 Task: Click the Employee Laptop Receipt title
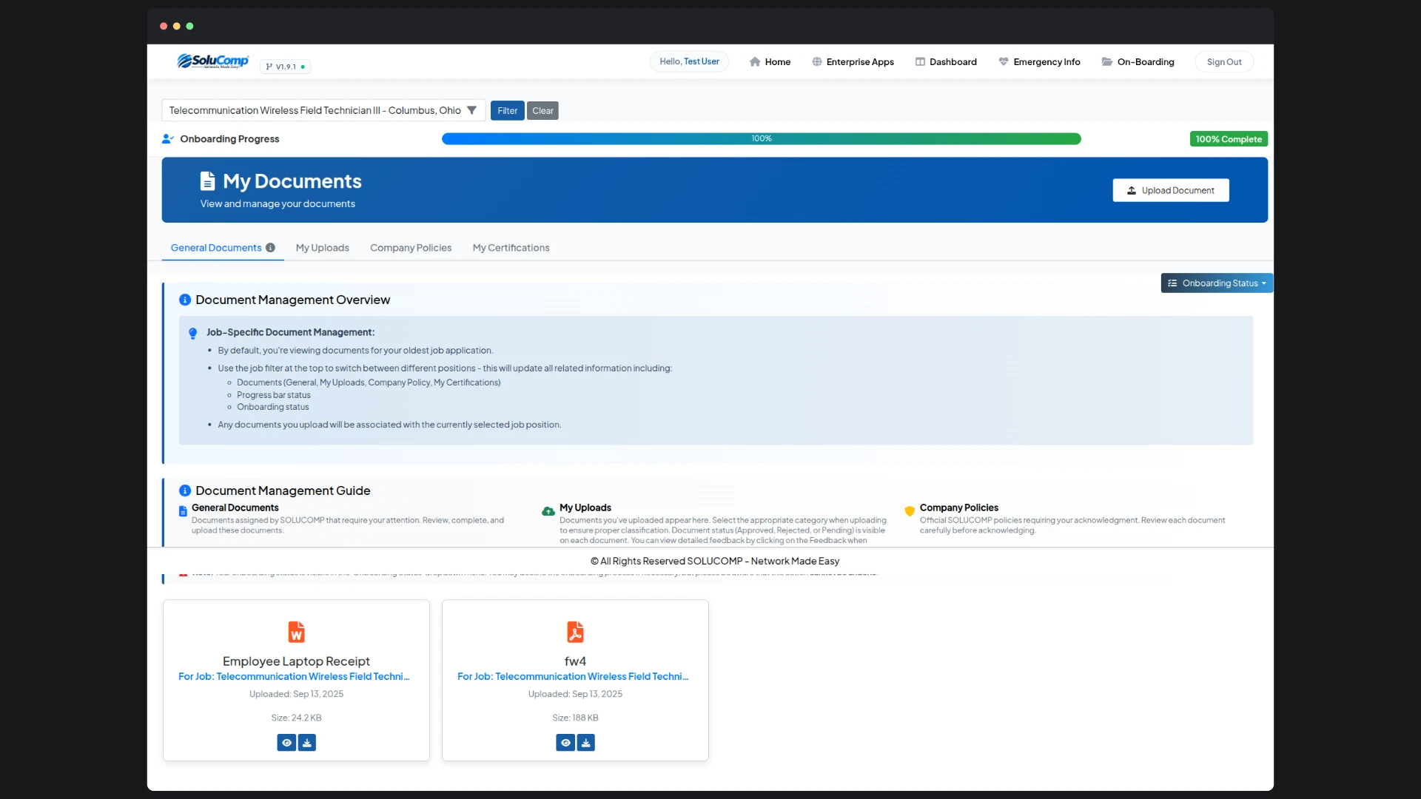click(296, 661)
